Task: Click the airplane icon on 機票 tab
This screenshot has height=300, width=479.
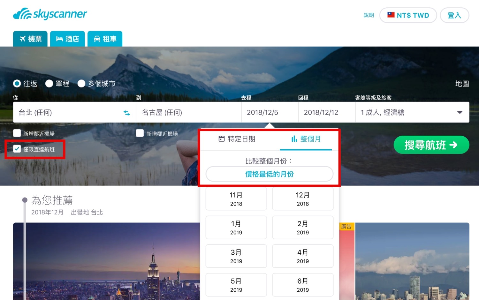Action: [23, 39]
